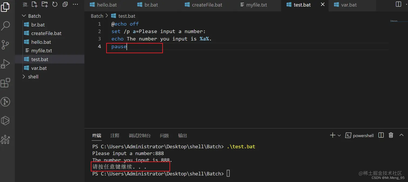The width and height of the screenshot is (408, 182).
Task: Open the Run and Debug view
Action: click(x=5, y=64)
